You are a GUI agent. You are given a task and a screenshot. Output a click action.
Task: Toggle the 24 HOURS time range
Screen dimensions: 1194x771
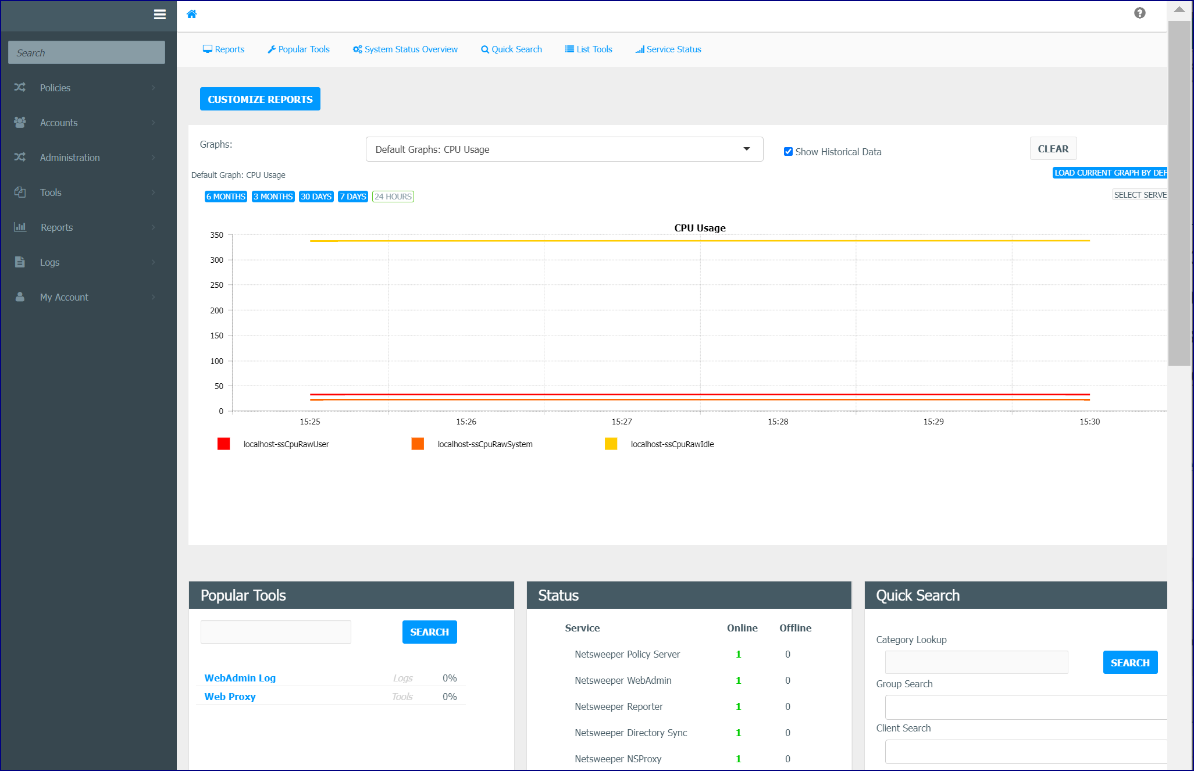click(x=393, y=197)
